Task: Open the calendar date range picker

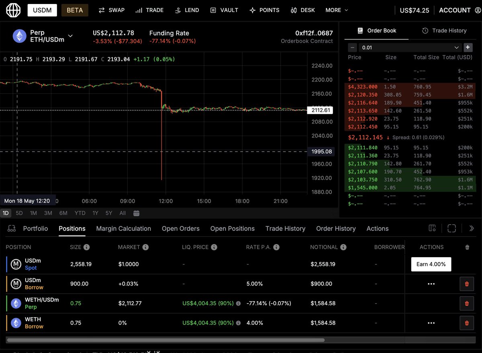Action: coord(137,213)
